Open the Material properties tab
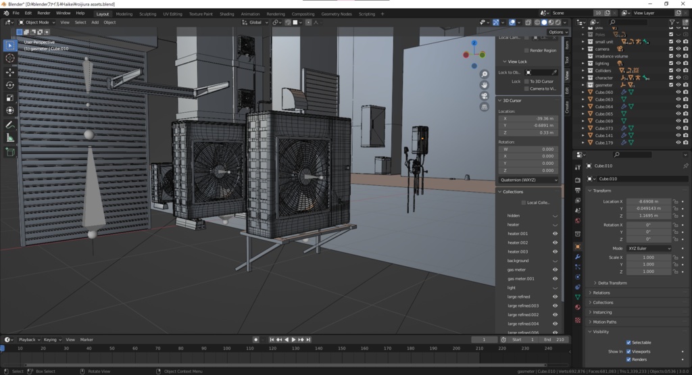Screen dimensions: 692x375 578,307
